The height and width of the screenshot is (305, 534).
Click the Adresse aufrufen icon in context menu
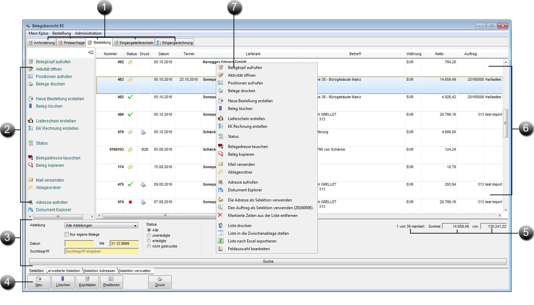[x=221, y=182]
